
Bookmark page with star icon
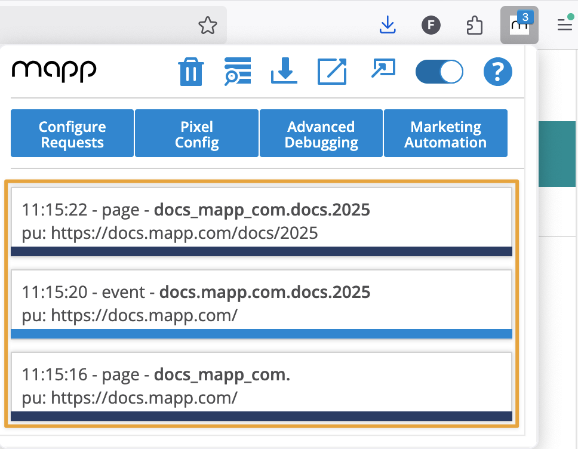(x=208, y=26)
